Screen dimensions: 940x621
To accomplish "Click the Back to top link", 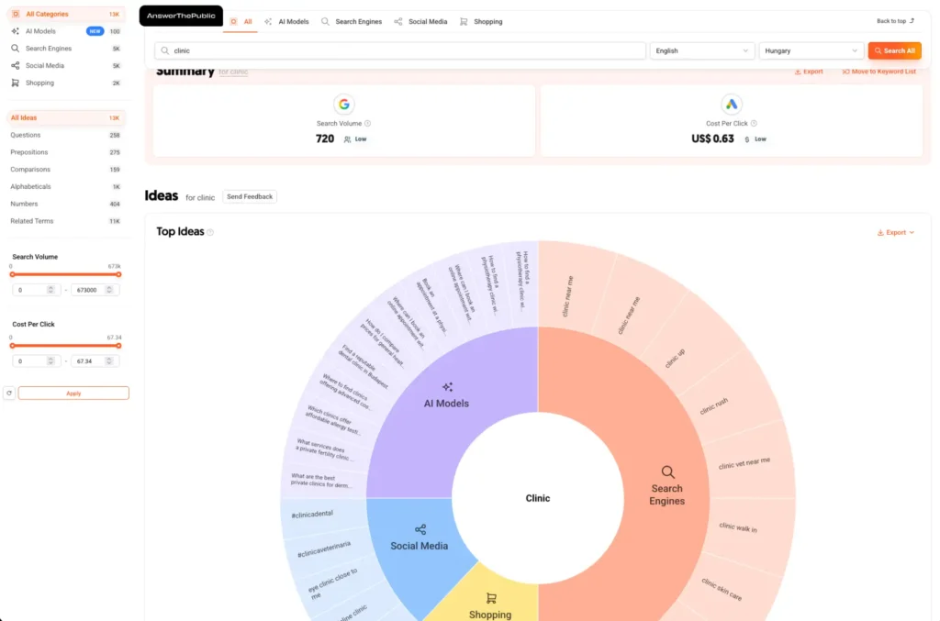I will [895, 20].
